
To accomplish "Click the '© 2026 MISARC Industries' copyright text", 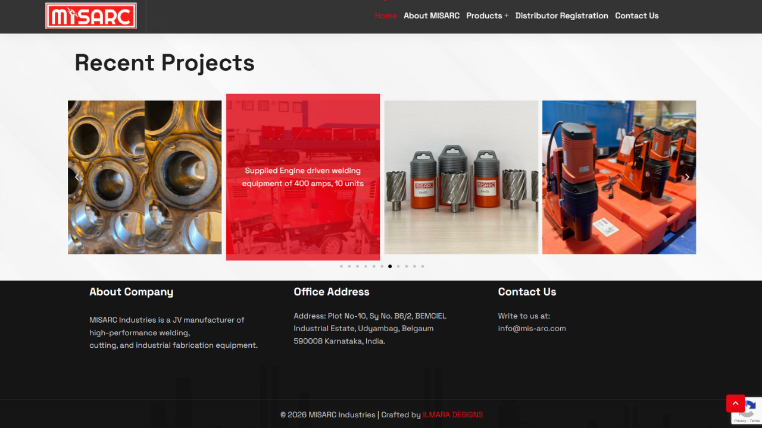I will [x=328, y=415].
